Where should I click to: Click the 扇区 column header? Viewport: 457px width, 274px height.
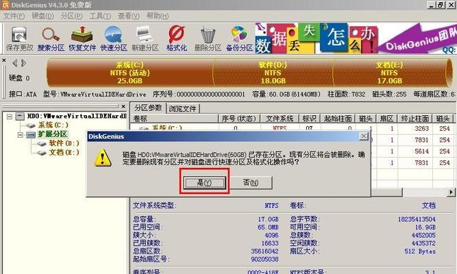click(386, 119)
